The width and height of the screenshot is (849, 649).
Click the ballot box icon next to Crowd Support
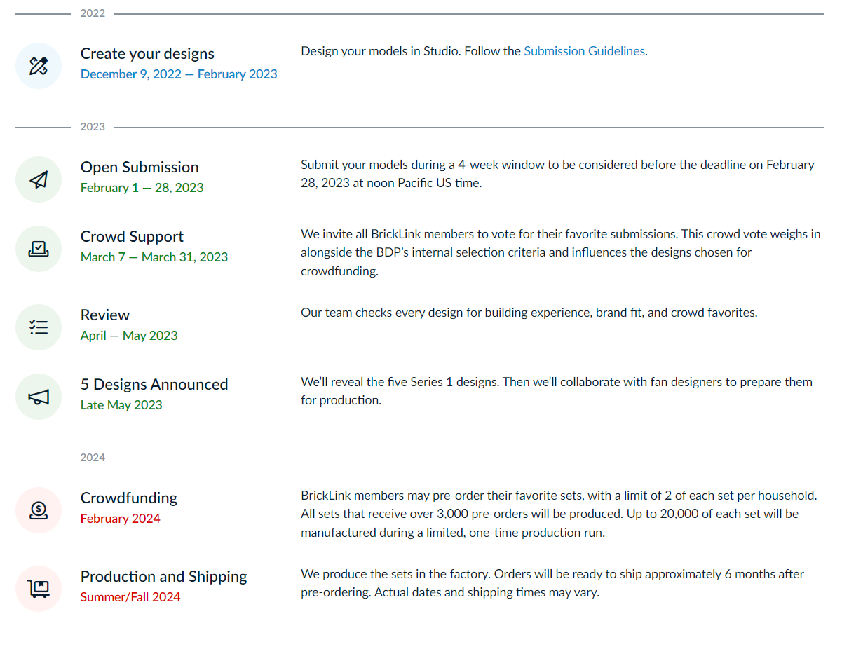[39, 249]
